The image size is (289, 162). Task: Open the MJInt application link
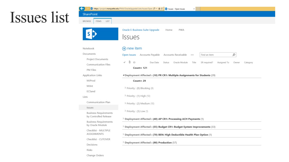(90, 86)
